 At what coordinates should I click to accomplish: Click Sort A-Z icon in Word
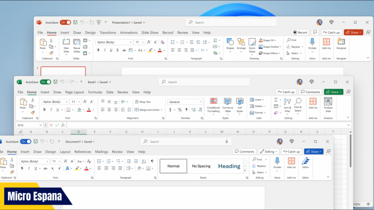pyautogui.click(x=144, y=161)
